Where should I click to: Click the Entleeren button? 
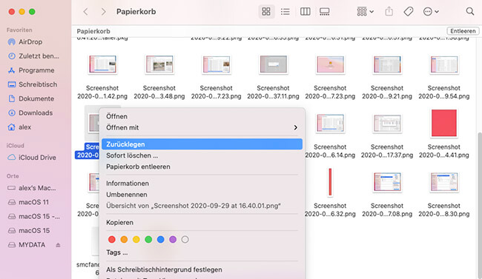coord(463,31)
